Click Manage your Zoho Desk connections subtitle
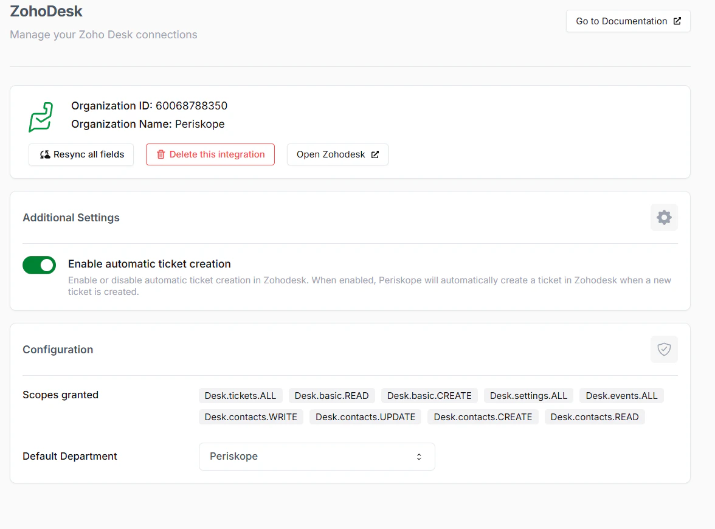 pyautogui.click(x=103, y=35)
